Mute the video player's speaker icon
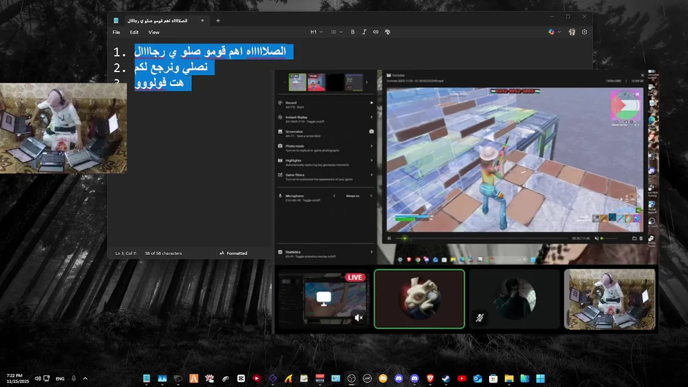 click(x=596, y=238)
